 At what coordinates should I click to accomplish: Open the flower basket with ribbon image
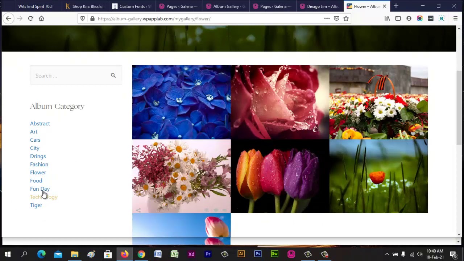pos(378,102)
